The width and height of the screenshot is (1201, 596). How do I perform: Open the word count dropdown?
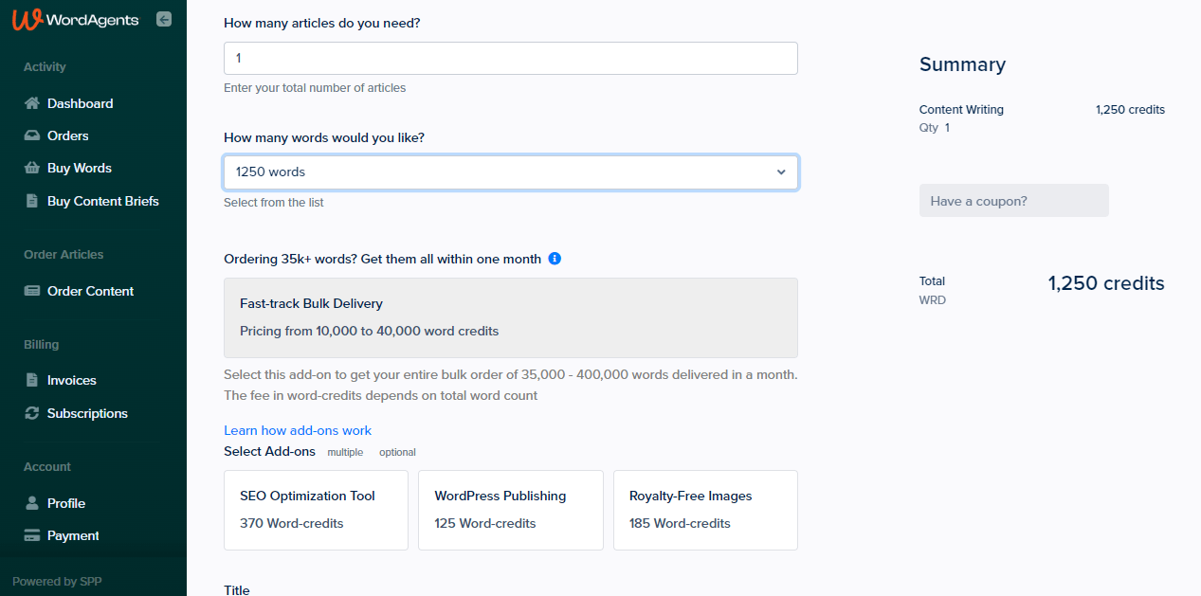(510, 172)
